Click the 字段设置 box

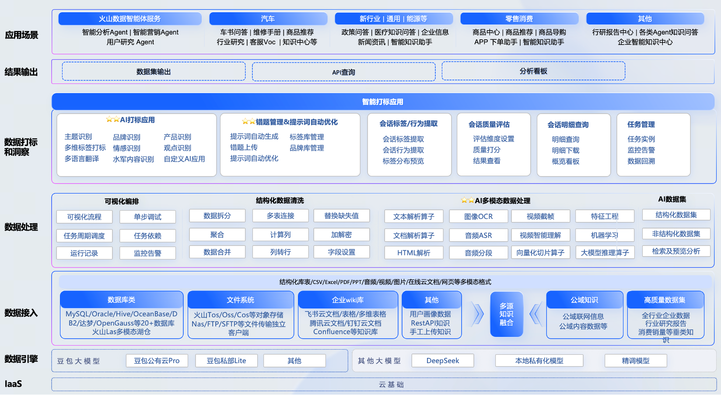[x=342, y=252]
